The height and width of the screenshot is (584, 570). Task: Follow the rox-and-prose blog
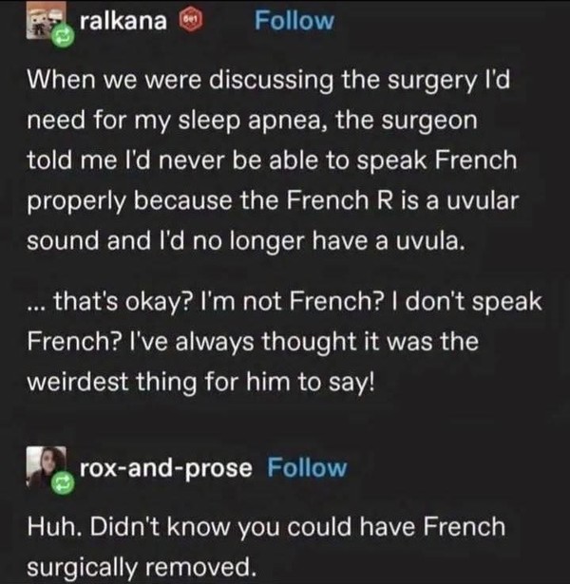[x=308, y=467]
